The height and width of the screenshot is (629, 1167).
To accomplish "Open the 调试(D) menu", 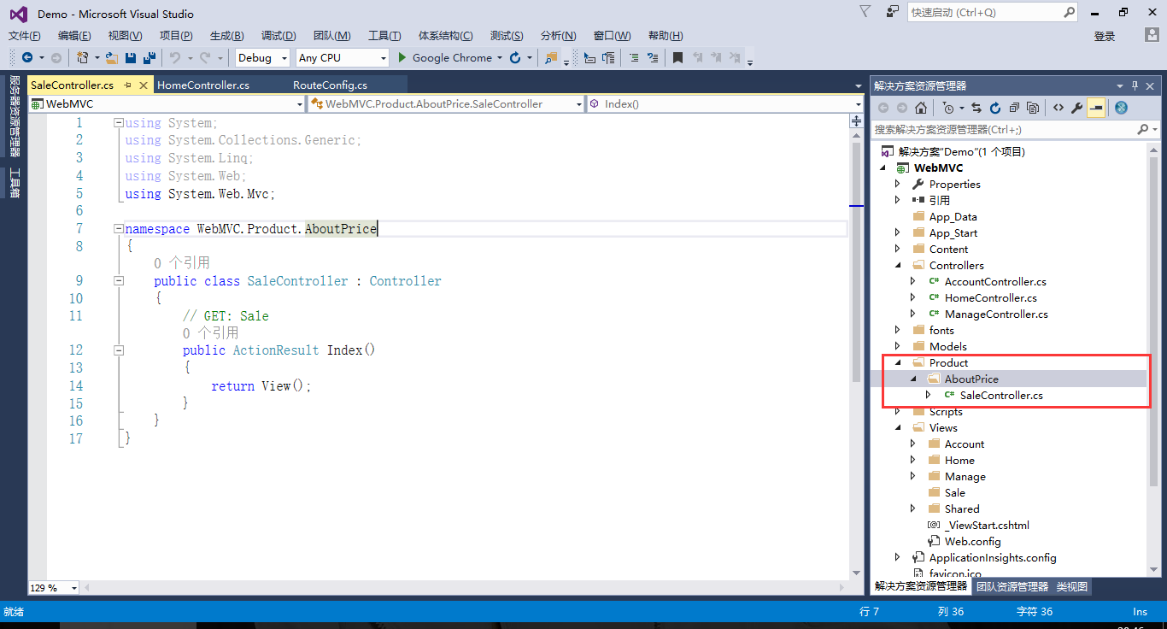I will pos(279,35).
